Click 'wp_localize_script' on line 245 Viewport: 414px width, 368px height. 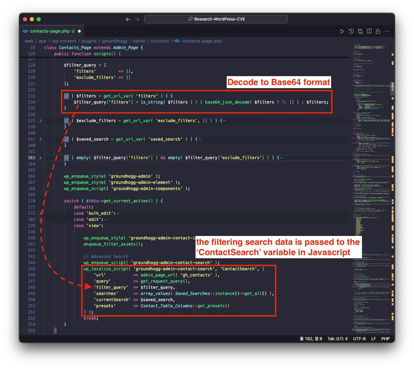tap(106, 269)
